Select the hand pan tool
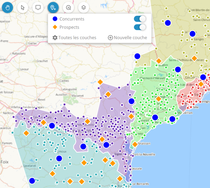210x188 pixels. [x=8, y=8]
